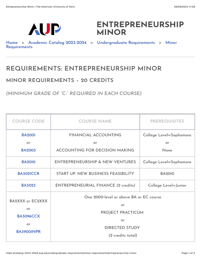This screenshot has width=201, height=268.
Task: Open the BA3096CCX course link
Action: pyautogui.click(x=29, y=216)
